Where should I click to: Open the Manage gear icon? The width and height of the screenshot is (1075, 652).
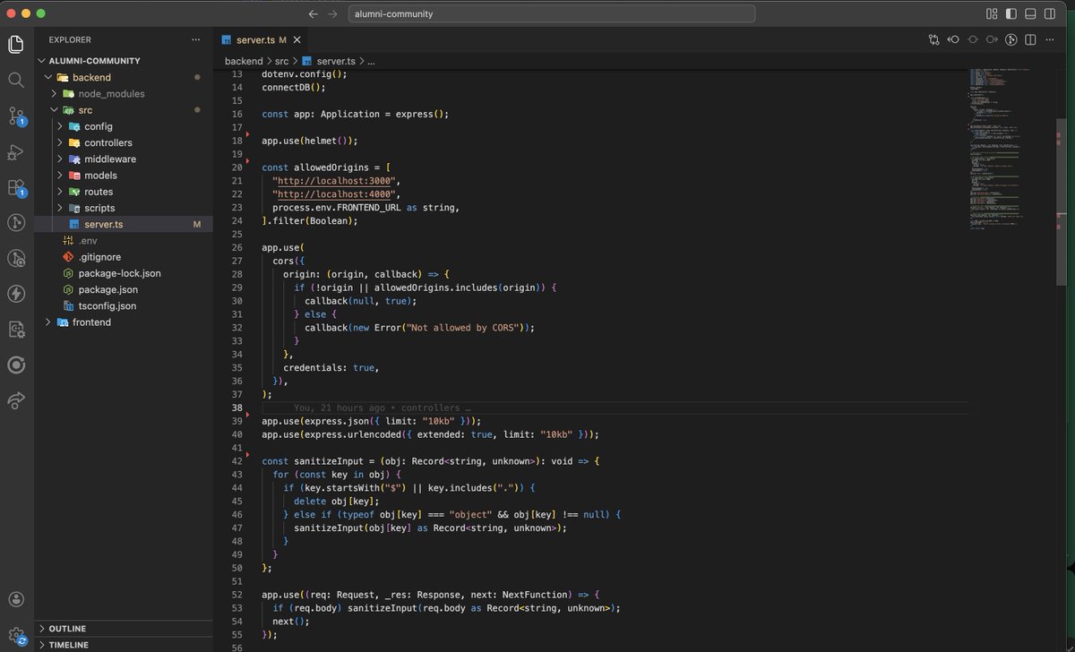pyautogui.click(x=16, y=635)
